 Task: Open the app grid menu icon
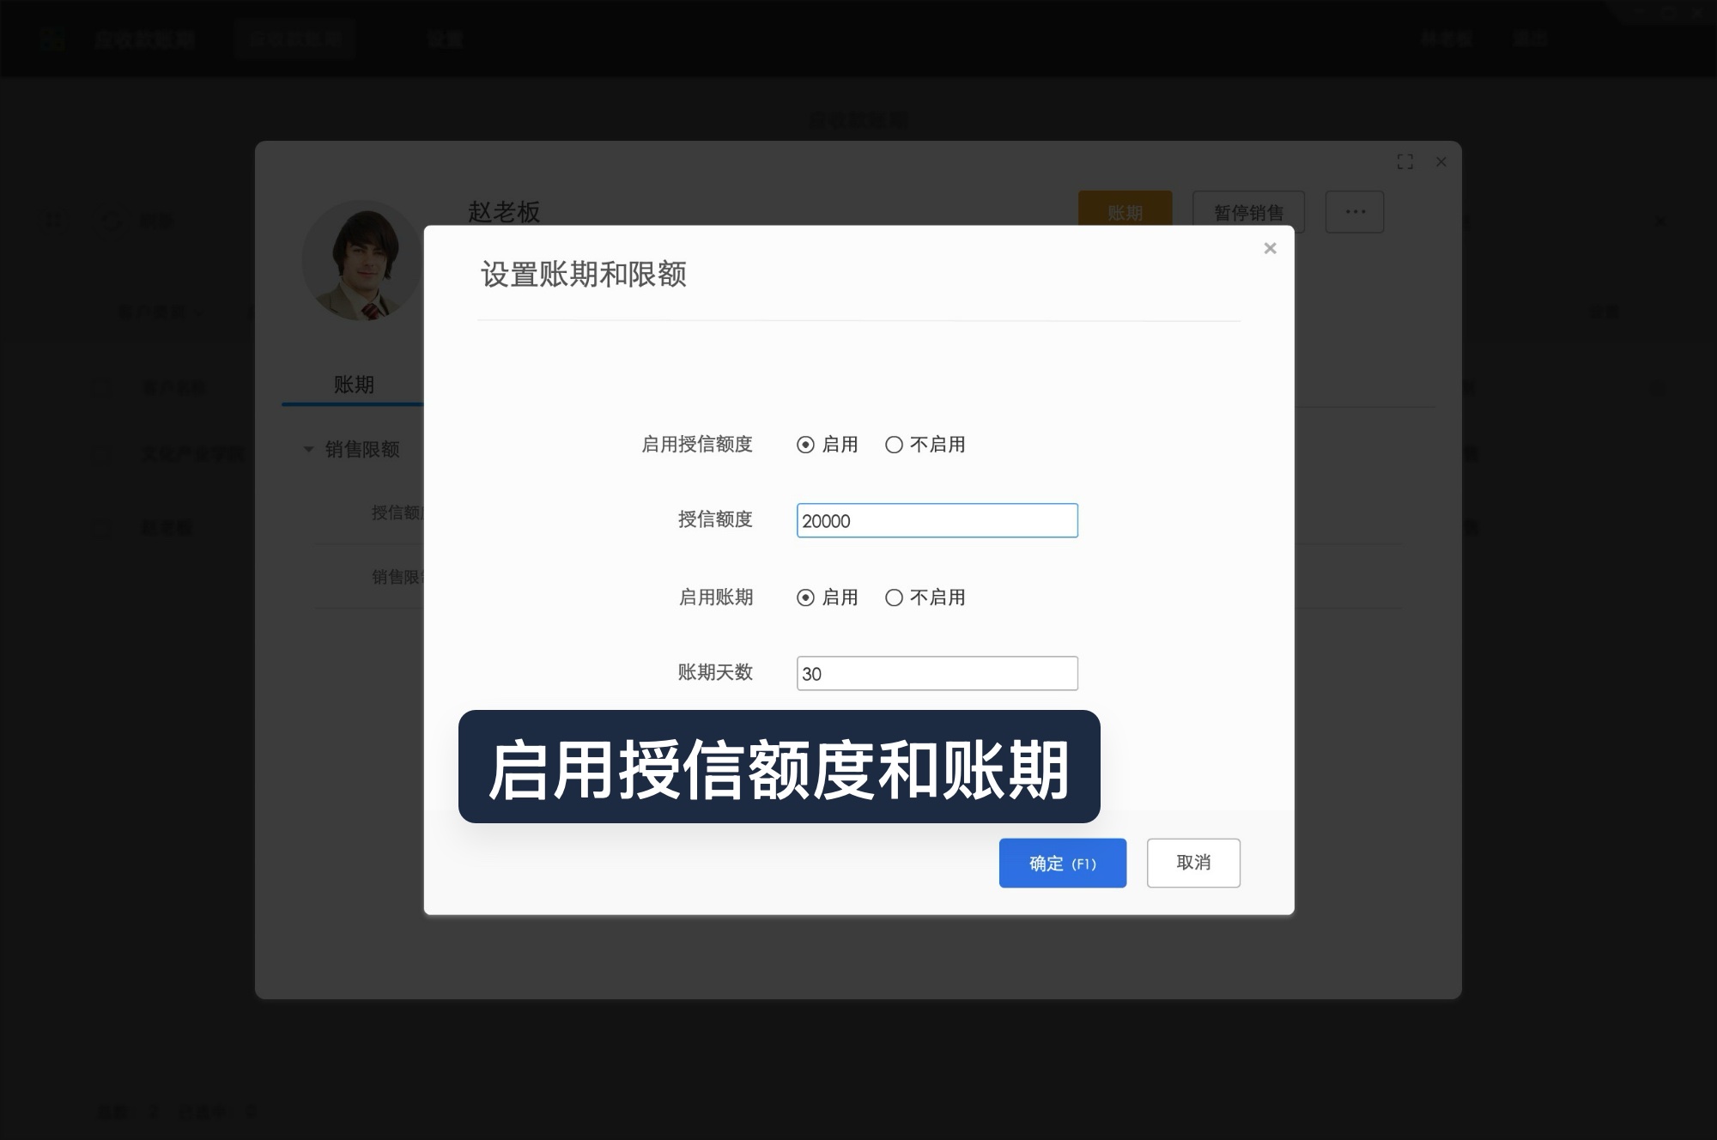click(53, 39)
